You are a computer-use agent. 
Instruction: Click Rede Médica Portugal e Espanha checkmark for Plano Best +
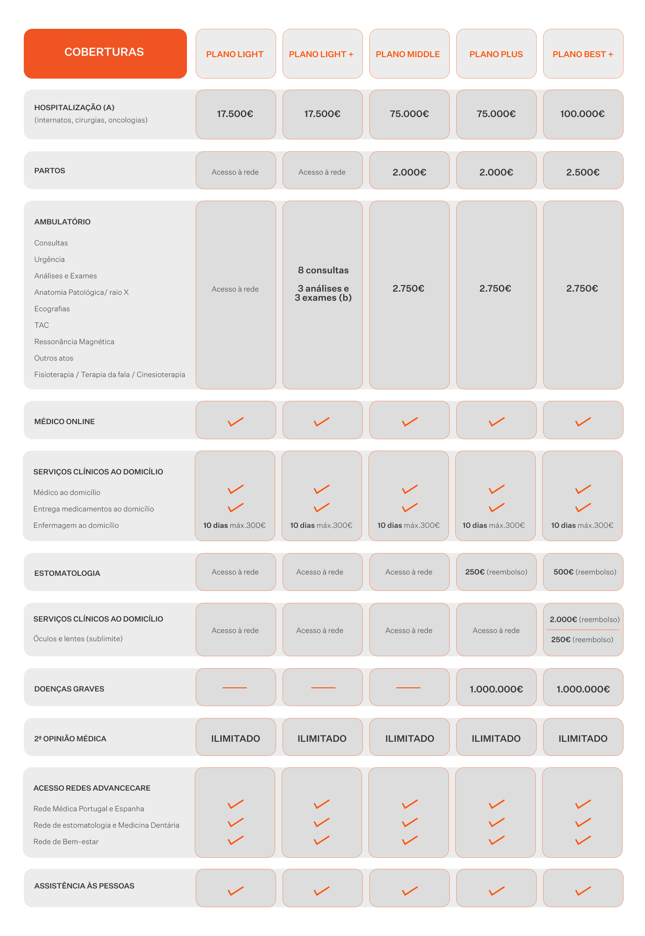(583, 804)
